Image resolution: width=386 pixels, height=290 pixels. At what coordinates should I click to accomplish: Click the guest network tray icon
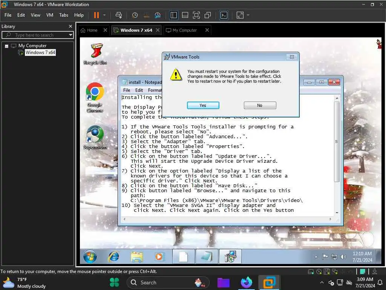click(x=334, y=257)
